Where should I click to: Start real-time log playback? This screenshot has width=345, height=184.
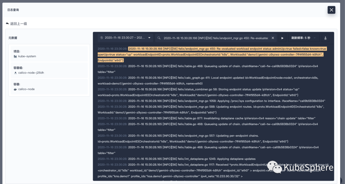pyautogui.click(x=282, y=38)
